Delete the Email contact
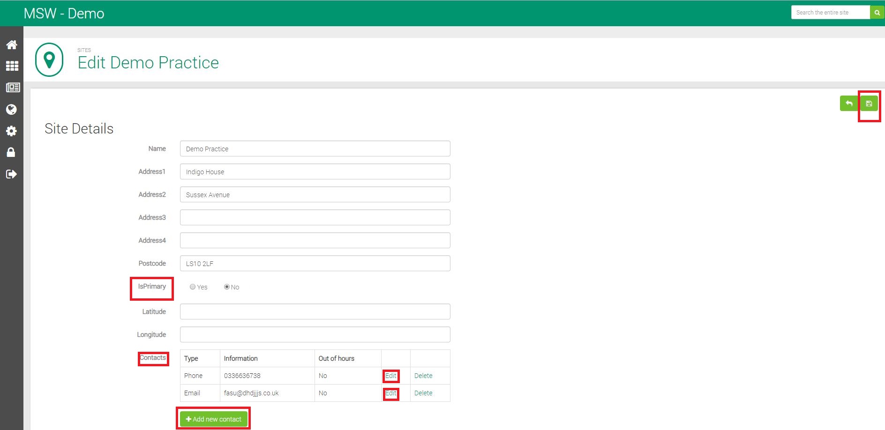The height and width of the screenshot is (430, 885). (x=423, y=393)
